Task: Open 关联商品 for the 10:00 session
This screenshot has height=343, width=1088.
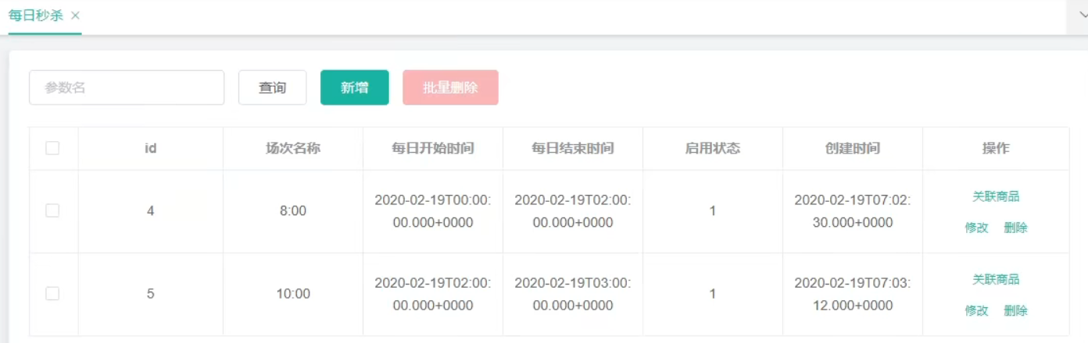Action: tap(996, 279)
